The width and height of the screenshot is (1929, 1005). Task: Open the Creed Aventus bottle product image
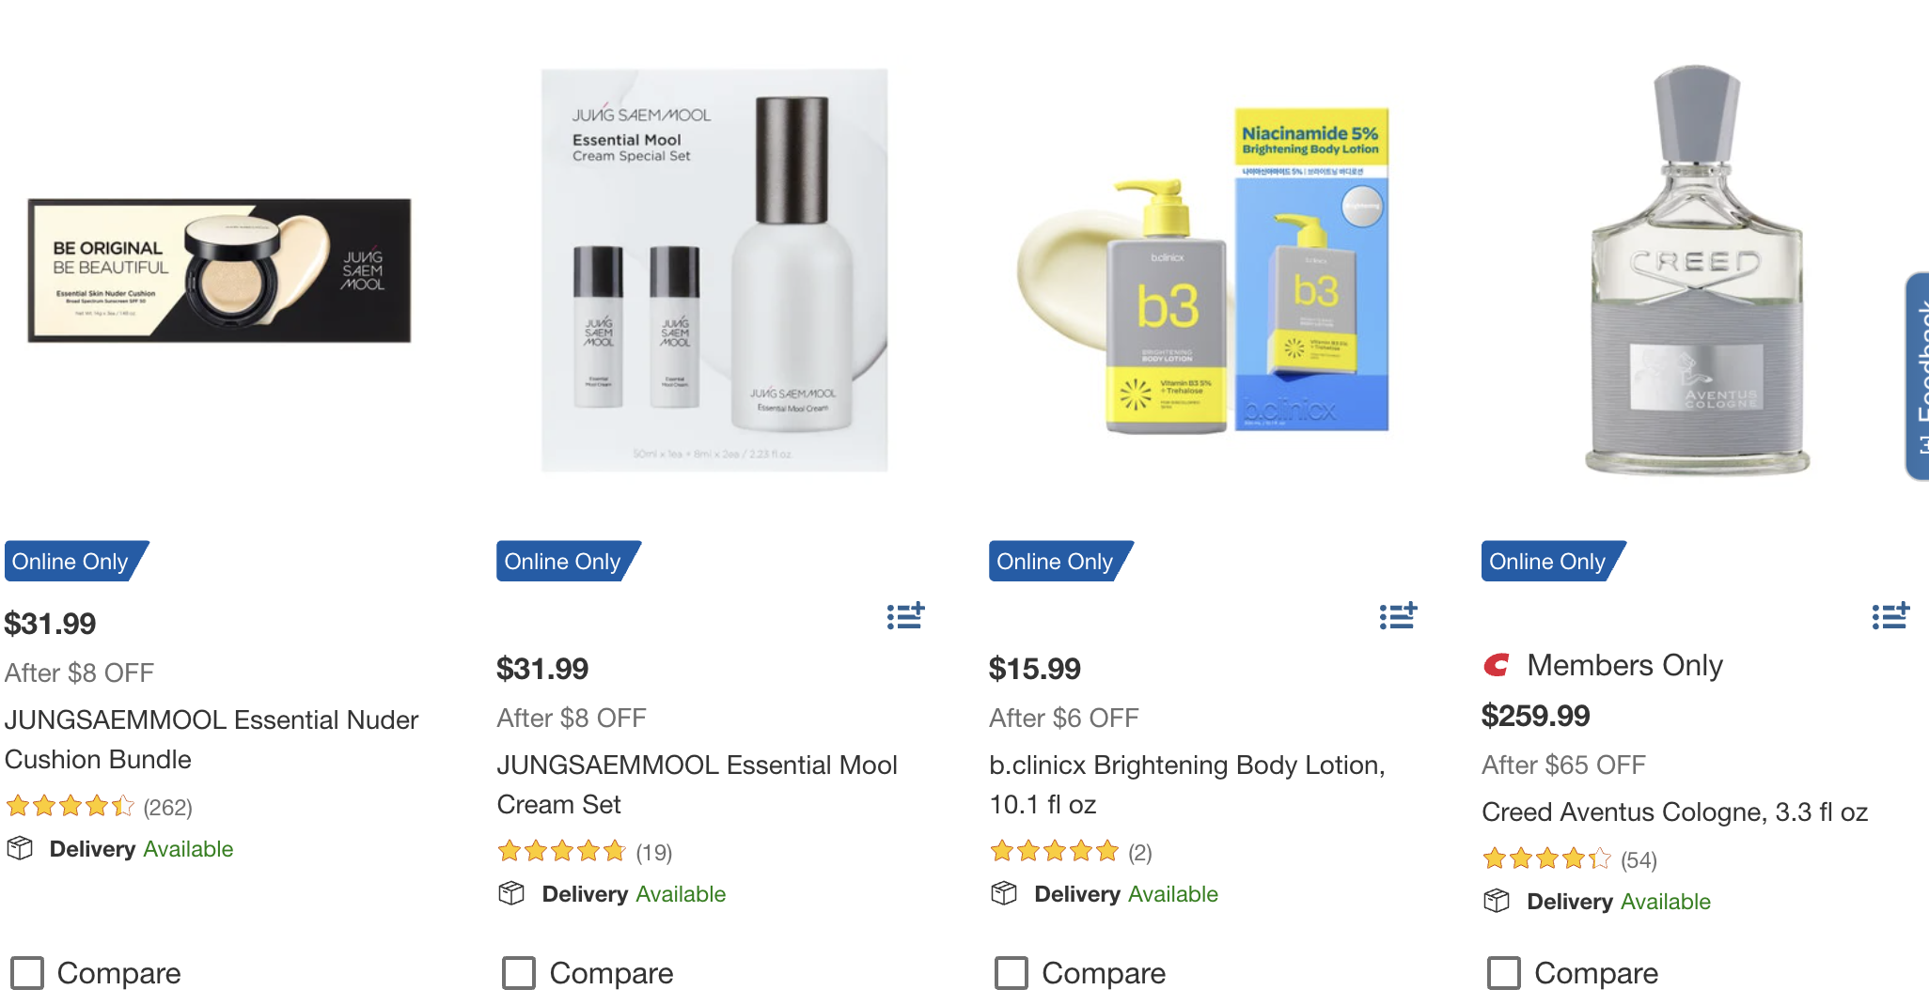(1698, 271)
